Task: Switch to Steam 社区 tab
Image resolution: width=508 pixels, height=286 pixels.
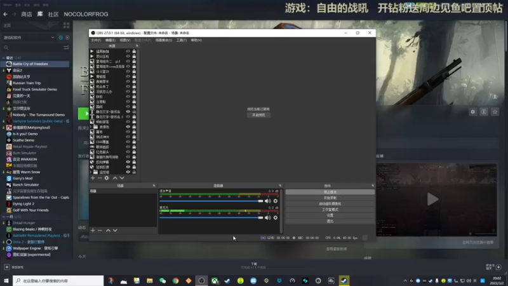Action: pyautogui.click(x=53, y=14)
